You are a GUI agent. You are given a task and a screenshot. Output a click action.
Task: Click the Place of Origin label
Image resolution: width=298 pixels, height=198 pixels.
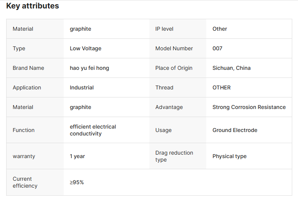point(174,68)
